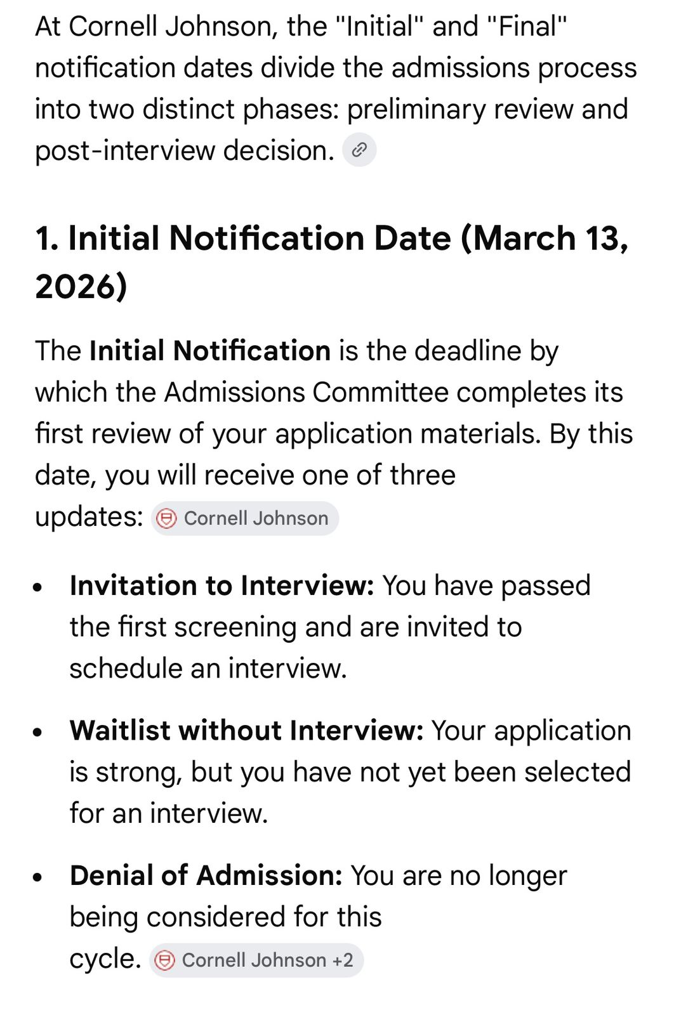The height and width of the screenshot is (1015, 674).
Task: Click the bullet point before Denial of Admission
Action: (39, 878)
